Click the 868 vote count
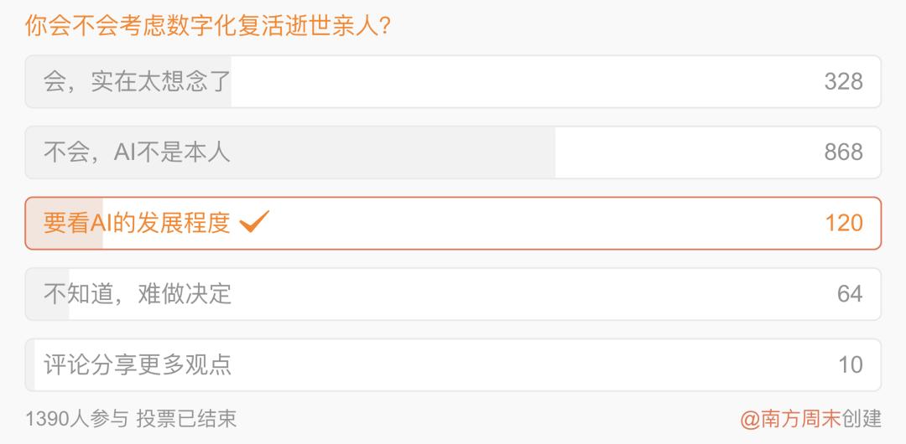This screenshot has width=906, height=444. pyautogui.click(x=843, y=152)
